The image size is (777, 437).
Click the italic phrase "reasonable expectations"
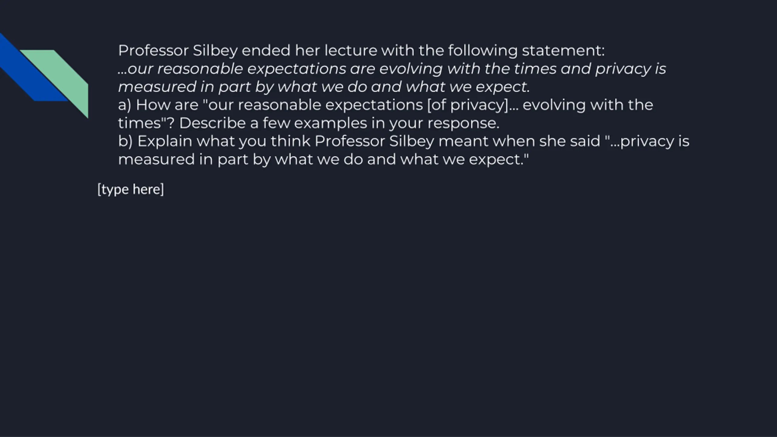click(x=252, y=69)
